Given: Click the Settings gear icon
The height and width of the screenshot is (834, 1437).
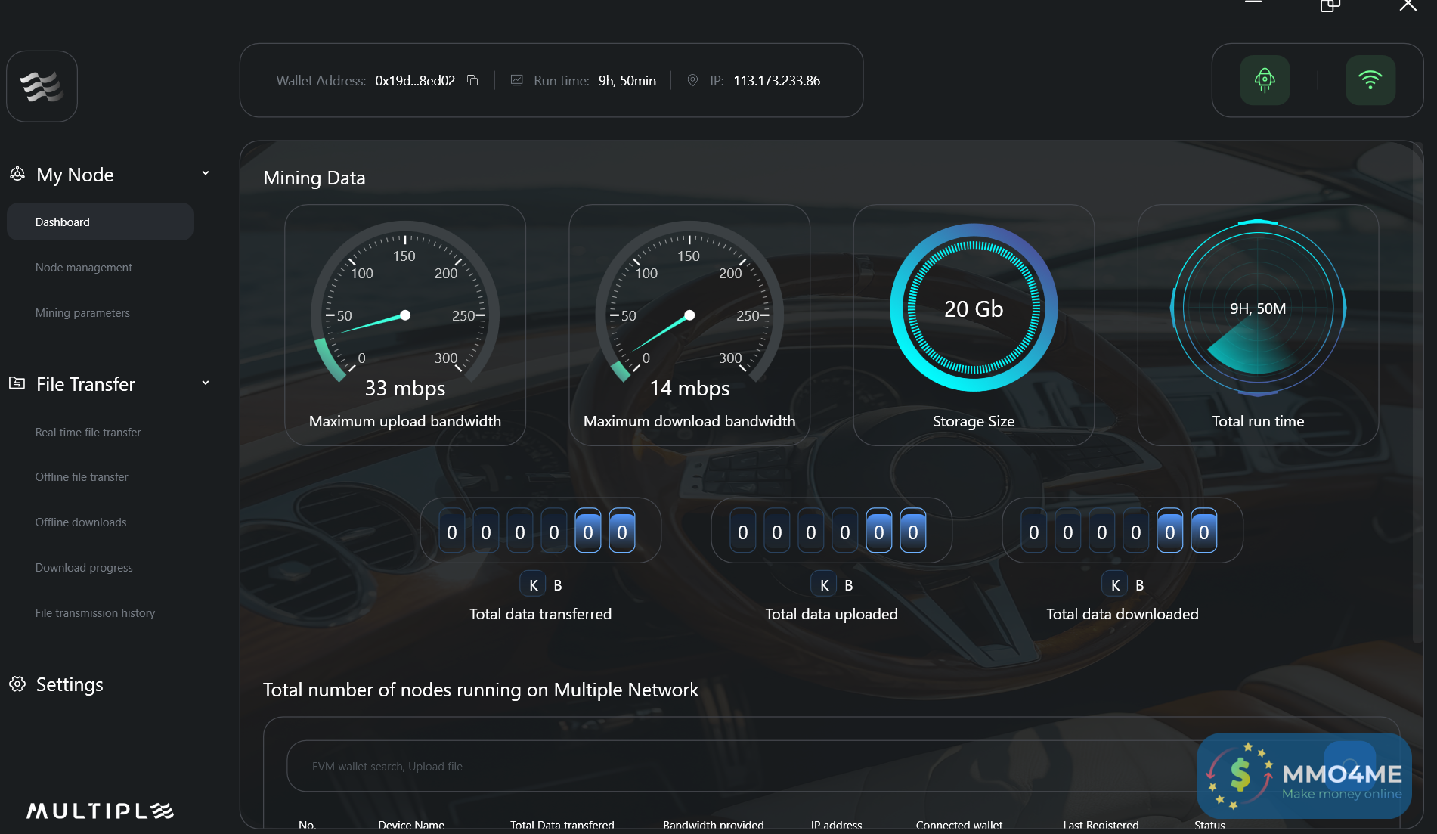Looking at the screenshot, I should click(x=17, y=684).
